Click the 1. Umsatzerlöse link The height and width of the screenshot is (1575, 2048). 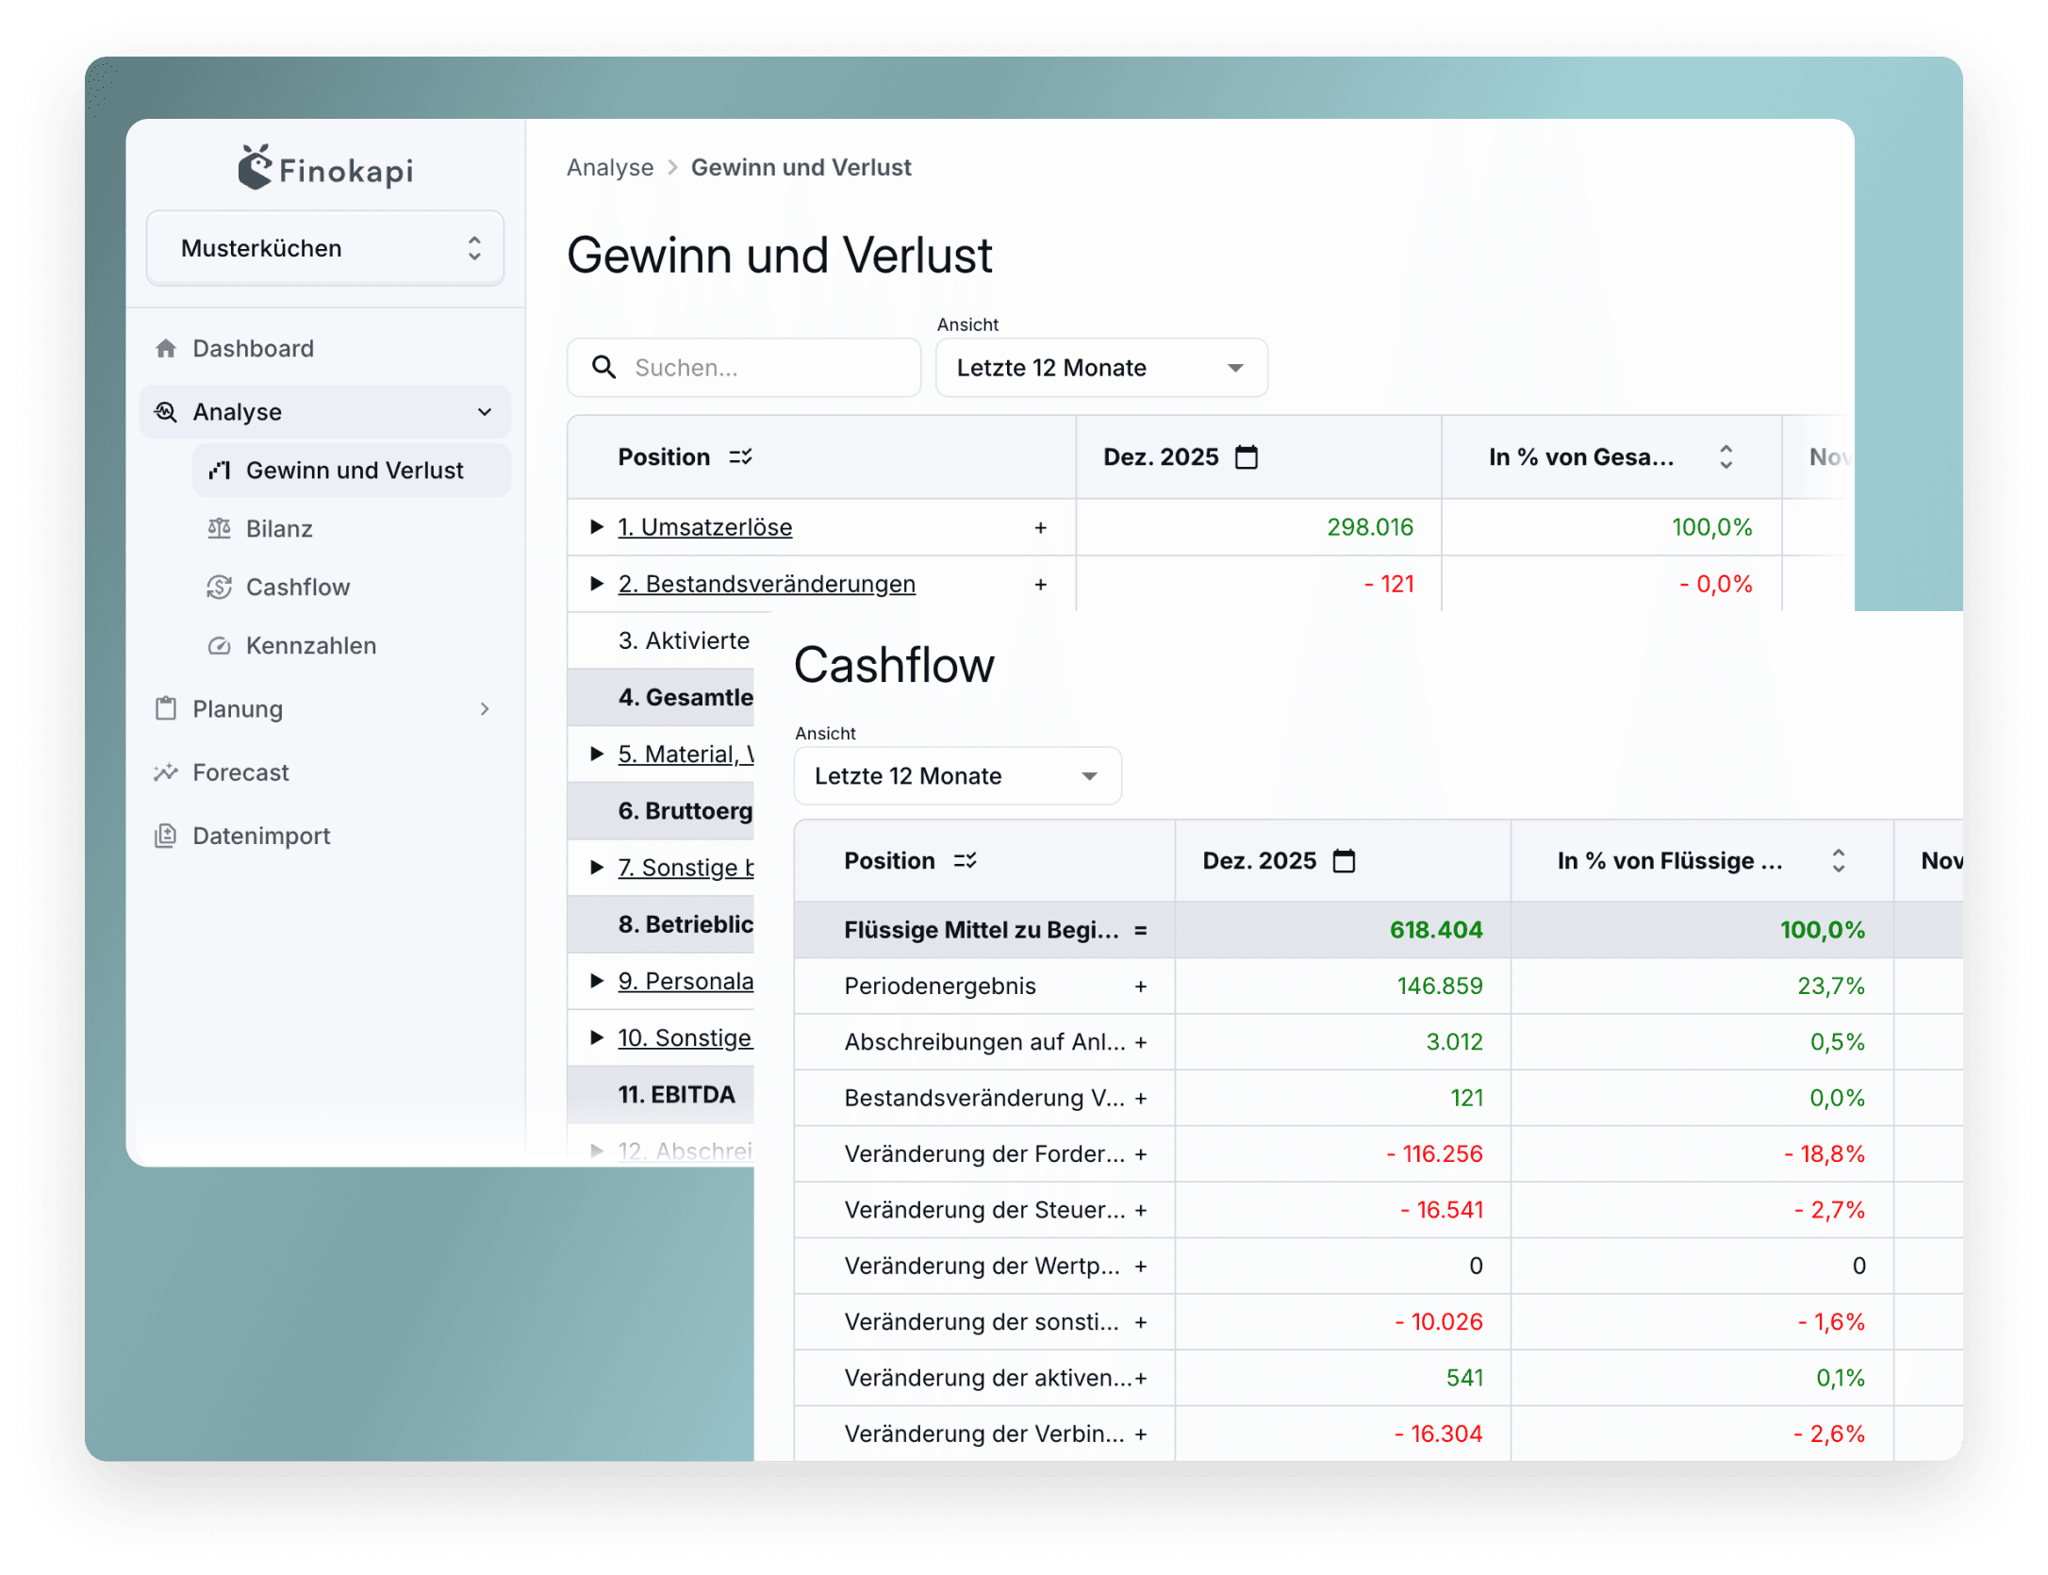(704, 527)
